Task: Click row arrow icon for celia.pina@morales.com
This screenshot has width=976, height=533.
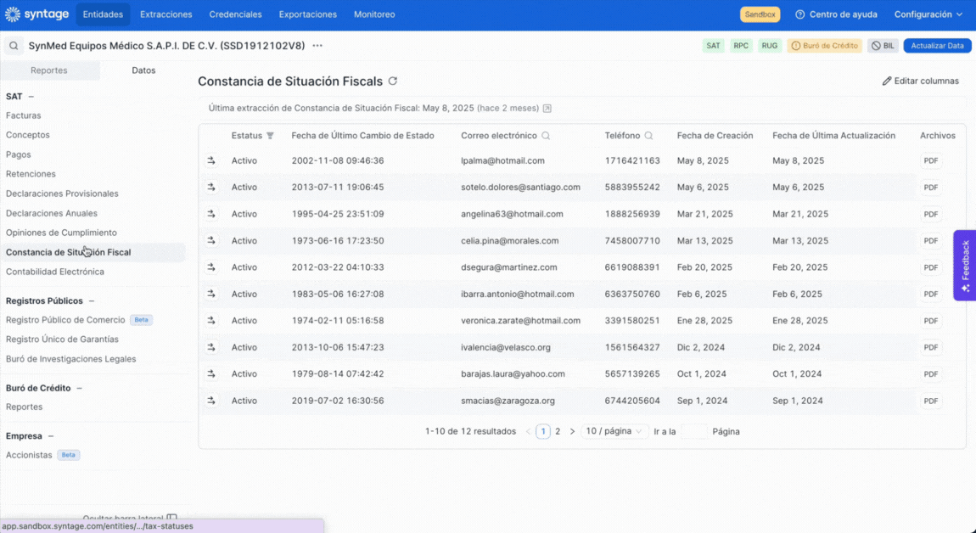Action: click(x=211, y=240)
